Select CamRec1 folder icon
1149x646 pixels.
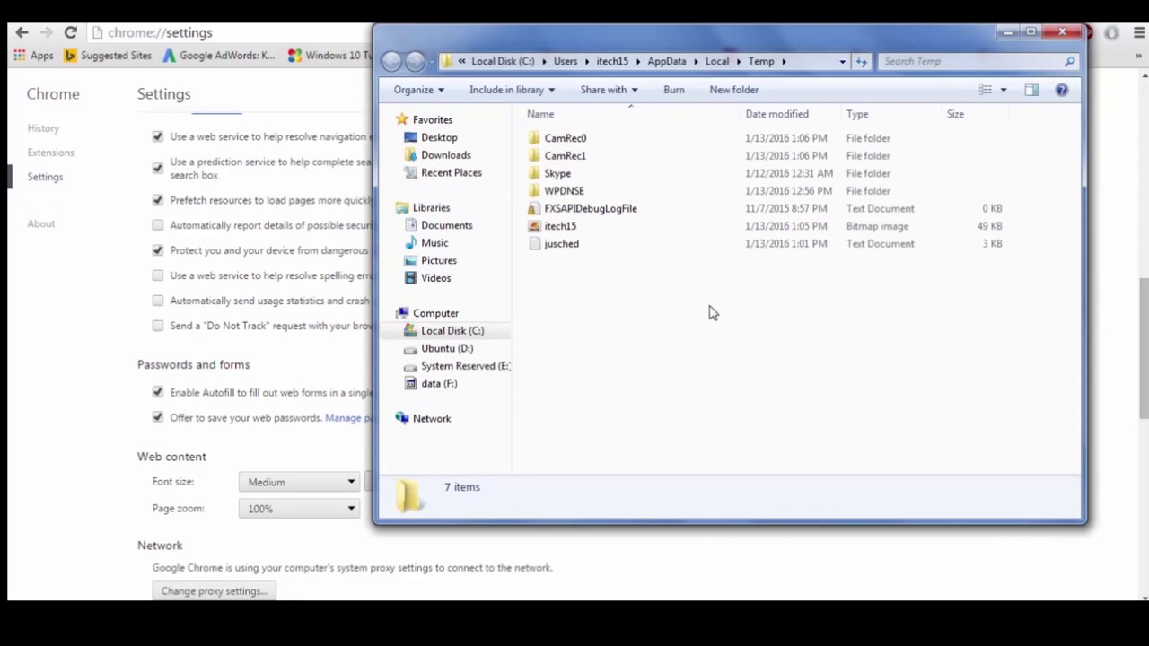coord(534,155)
